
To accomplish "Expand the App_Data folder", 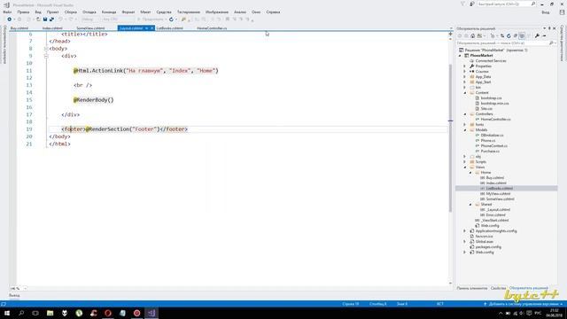I will click(x=465, y=77).
